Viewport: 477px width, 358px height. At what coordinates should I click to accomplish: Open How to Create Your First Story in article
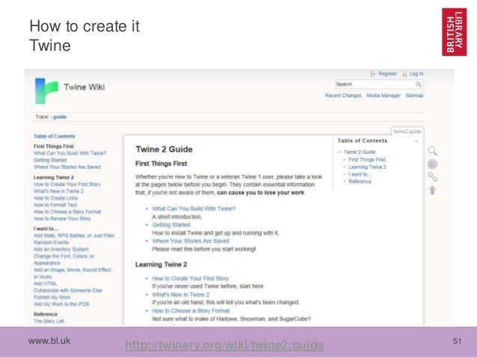[190, 278]
